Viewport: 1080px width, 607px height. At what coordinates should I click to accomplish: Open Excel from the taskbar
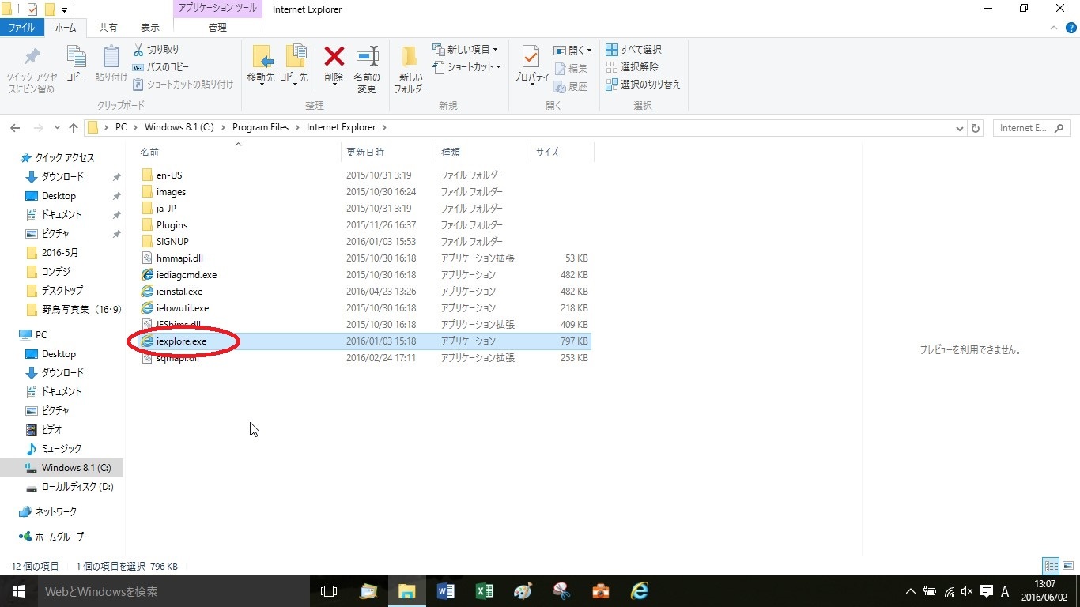pos(485,591)
